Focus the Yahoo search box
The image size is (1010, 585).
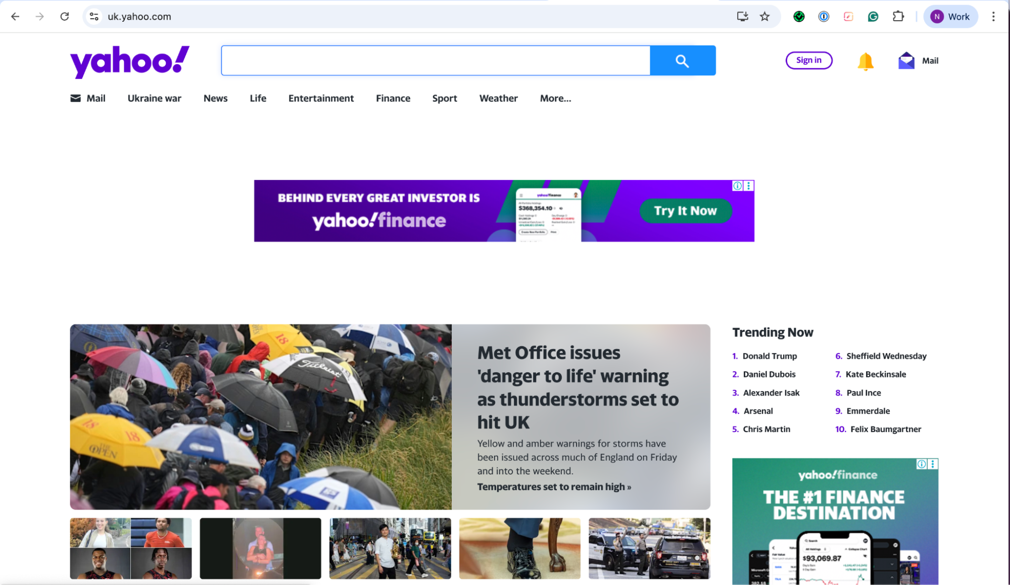[436, 61]
